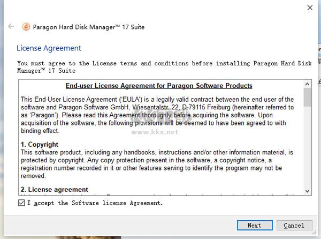Click the Paragon Hard Disk Manager 17 Suite title
Screen dimensions: 321x239
pyautogui.click(x=89, y=27)
